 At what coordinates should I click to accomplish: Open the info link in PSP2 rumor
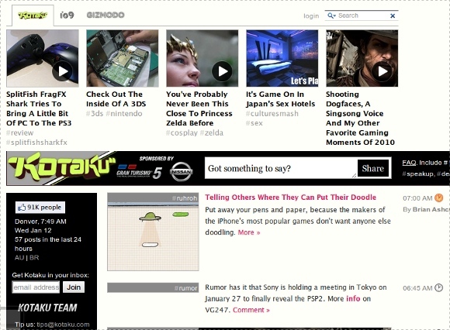click(x=353, y=298)
